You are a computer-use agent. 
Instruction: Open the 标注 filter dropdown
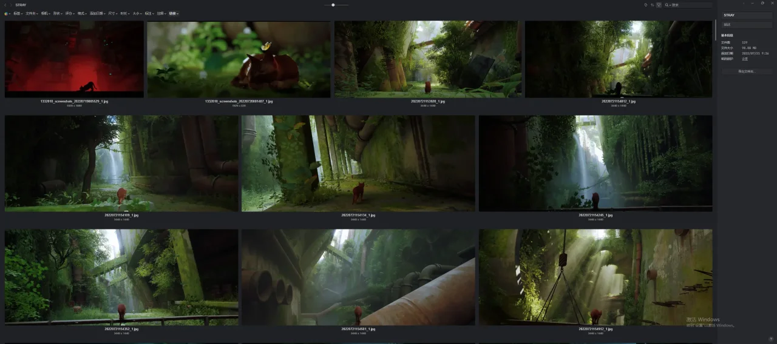click(x=149, y=13)
